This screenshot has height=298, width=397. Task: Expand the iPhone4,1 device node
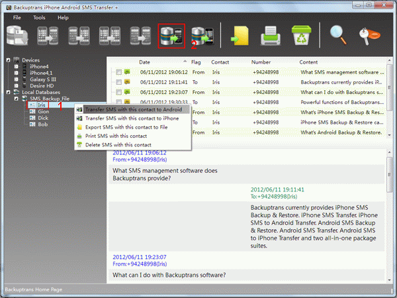click(16, 73)
